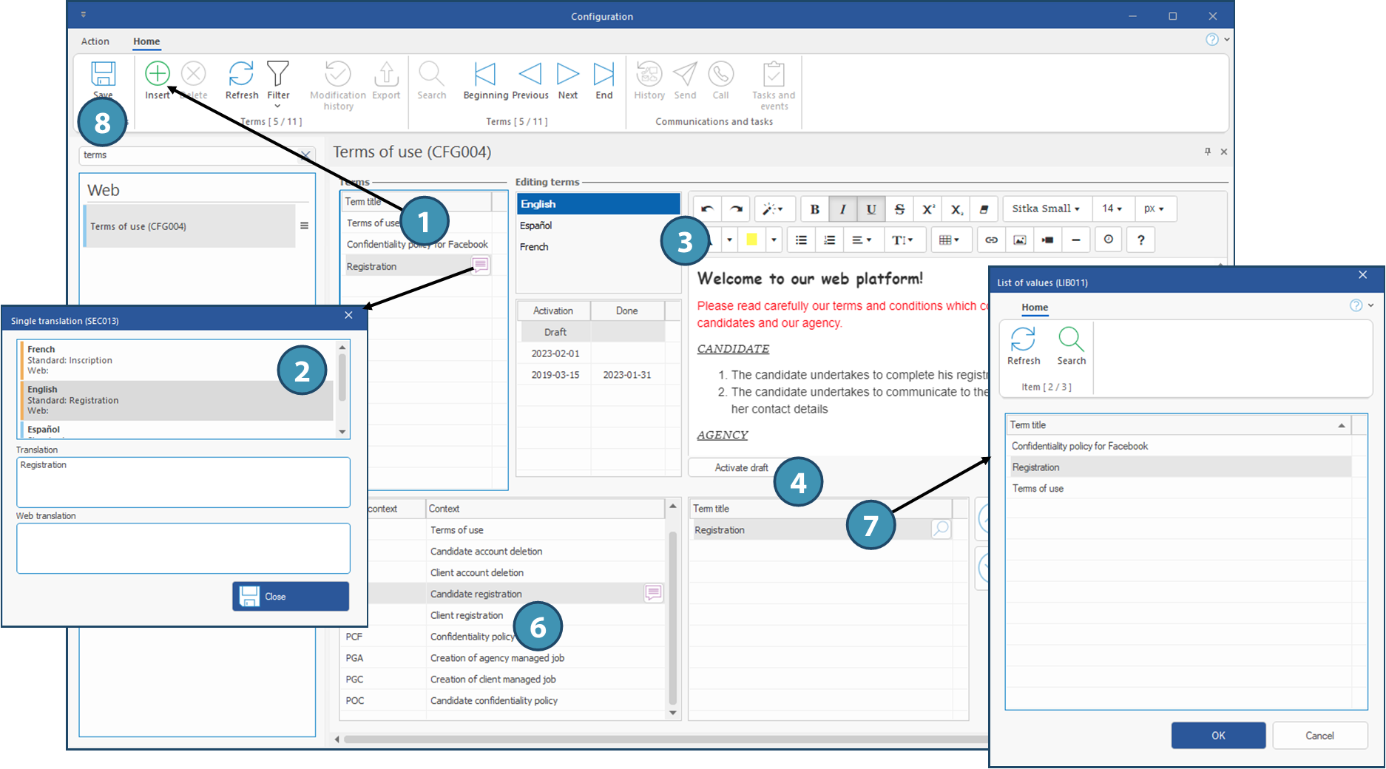Click the green Insert icon in ribbon
Screen dimensions: 1386x769
point(158,74)
